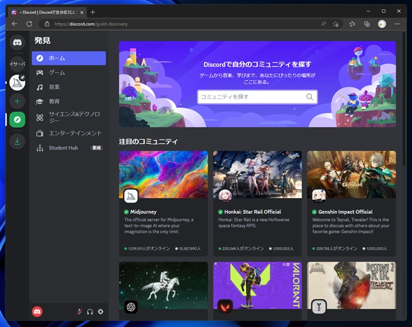The height and width of the screenshot is (327, 412).
Task: Open the Midjourney sailboat server icon
Action: 18,82
